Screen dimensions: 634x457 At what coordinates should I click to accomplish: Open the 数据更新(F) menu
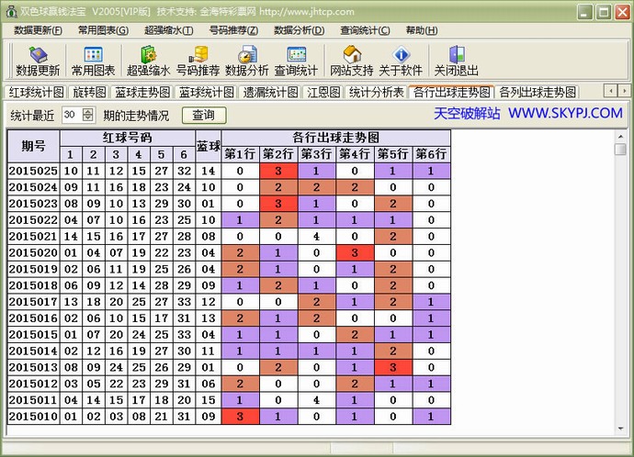point(38,30)
